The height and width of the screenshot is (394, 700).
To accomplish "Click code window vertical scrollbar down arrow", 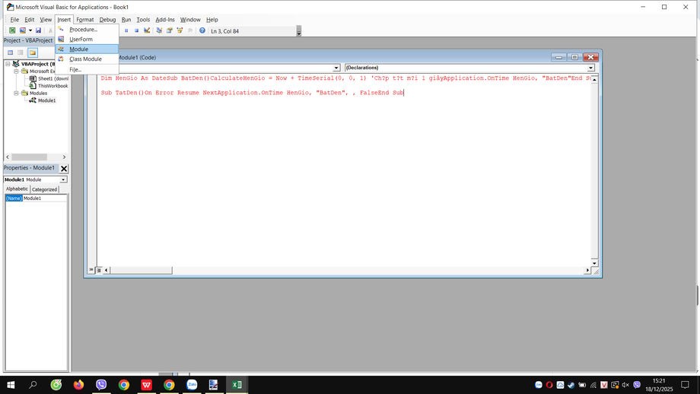I will pyautogui.click(x=594, y=263).
